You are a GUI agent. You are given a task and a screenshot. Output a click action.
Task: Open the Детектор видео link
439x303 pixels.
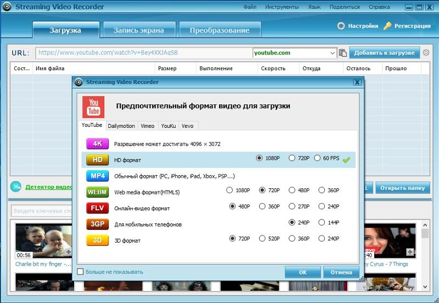tap(49, 187)
